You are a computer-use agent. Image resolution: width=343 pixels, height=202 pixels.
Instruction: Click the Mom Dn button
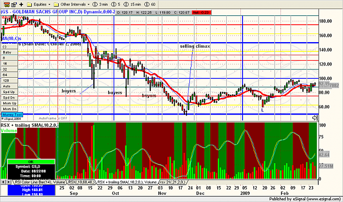point(10,109)
